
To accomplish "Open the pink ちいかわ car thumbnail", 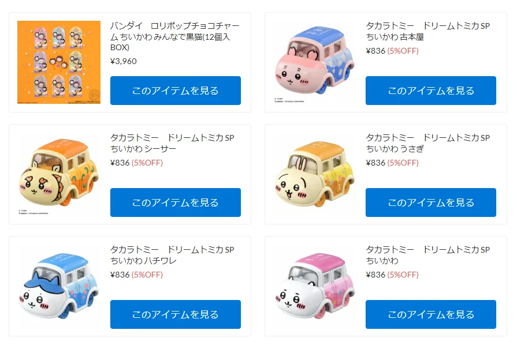I will tap(315, 286).
